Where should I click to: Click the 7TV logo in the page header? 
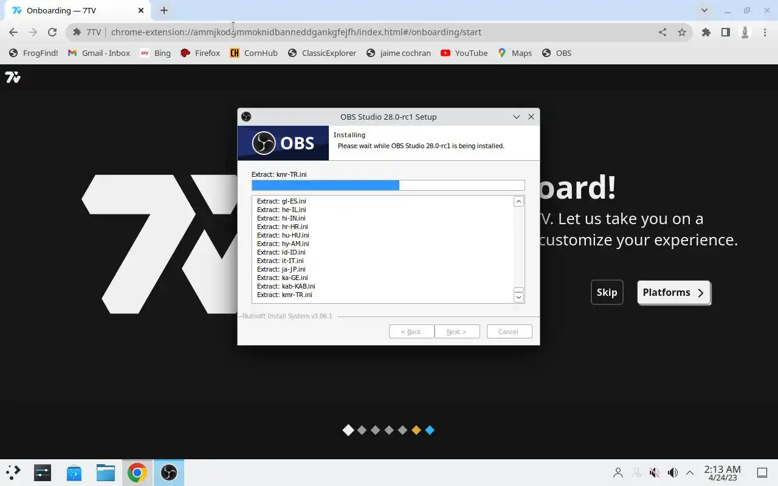pyautogui.click(x=13, y=77)
